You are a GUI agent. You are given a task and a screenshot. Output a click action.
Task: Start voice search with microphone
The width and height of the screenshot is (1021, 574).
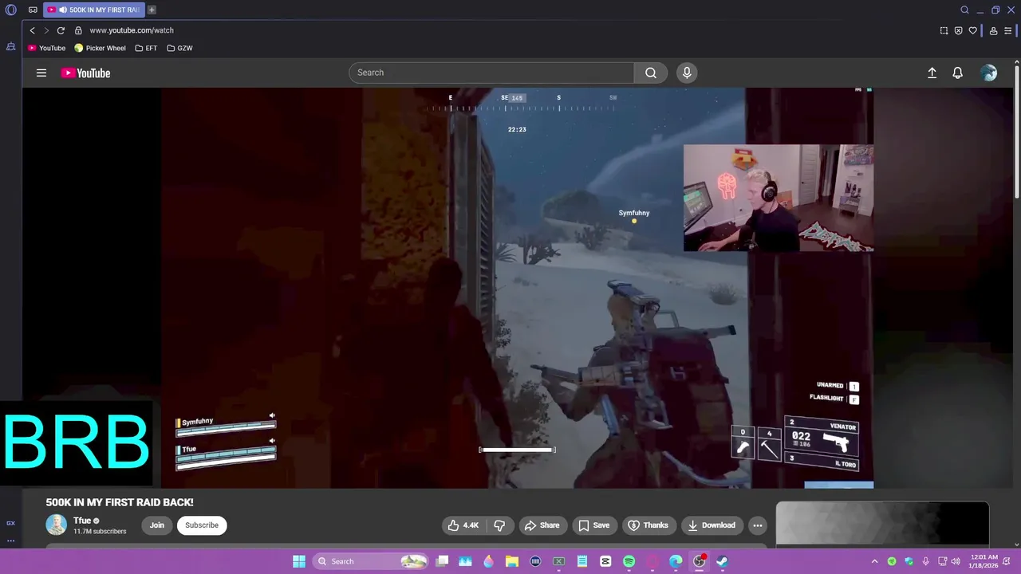[x=687, y=73]
